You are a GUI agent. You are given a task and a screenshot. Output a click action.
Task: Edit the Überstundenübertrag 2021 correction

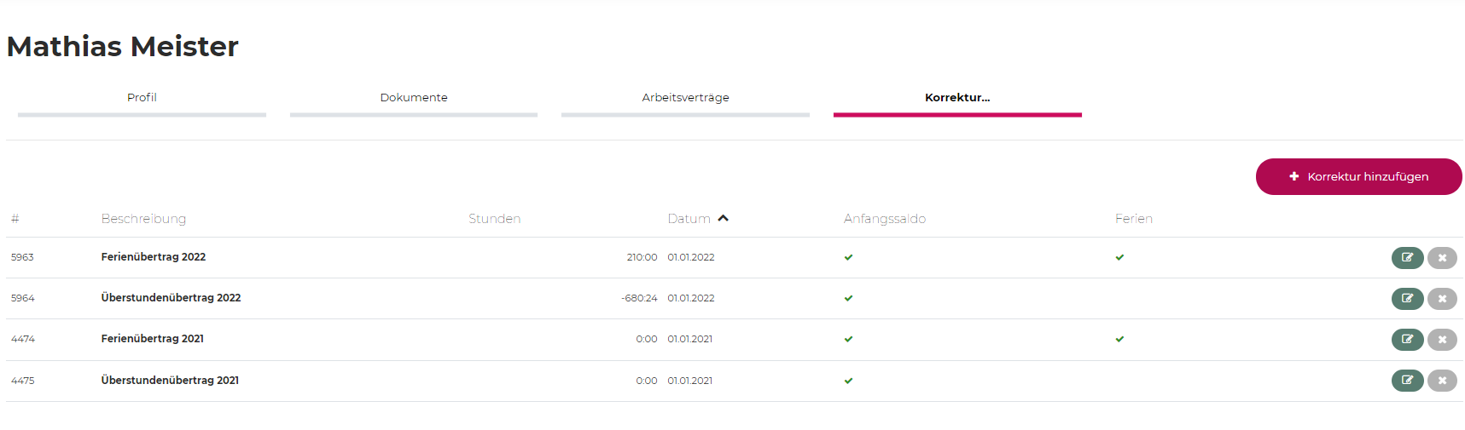point(1407,380)
